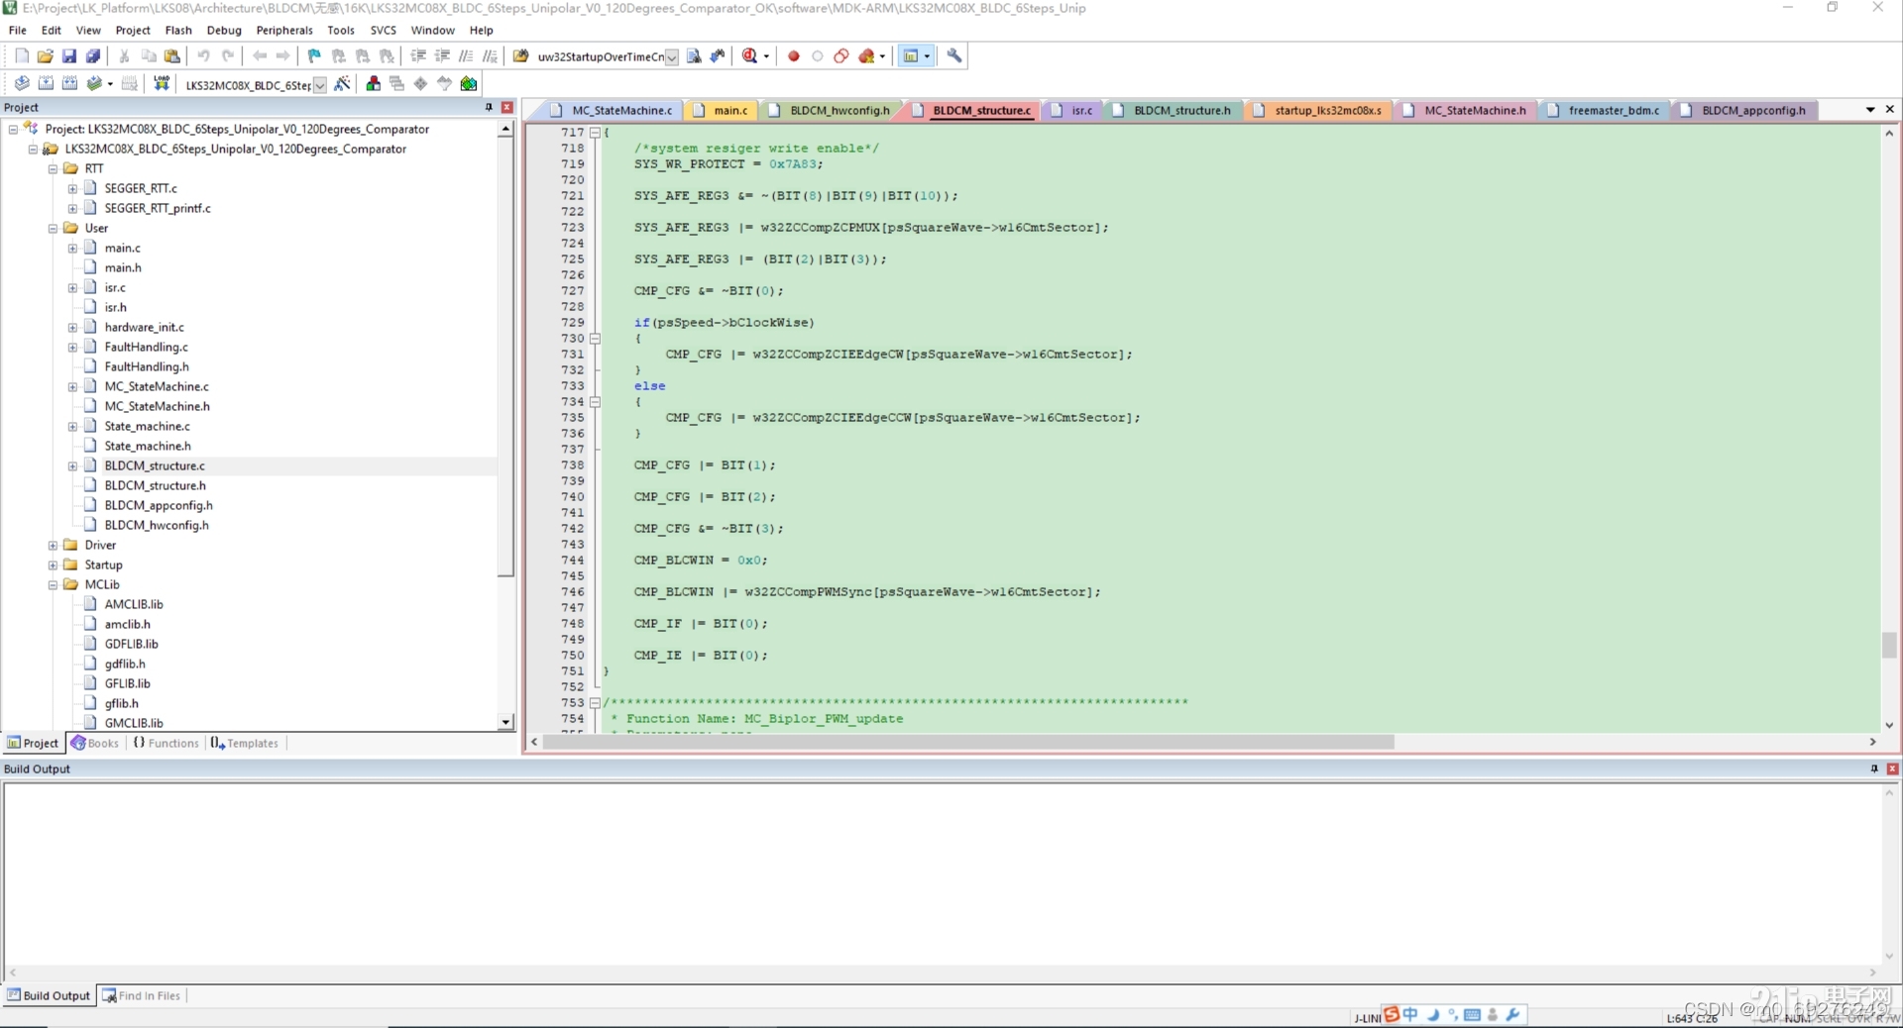Save the current file
The width and height of the screenshot is (1903, 1028).
69,56
